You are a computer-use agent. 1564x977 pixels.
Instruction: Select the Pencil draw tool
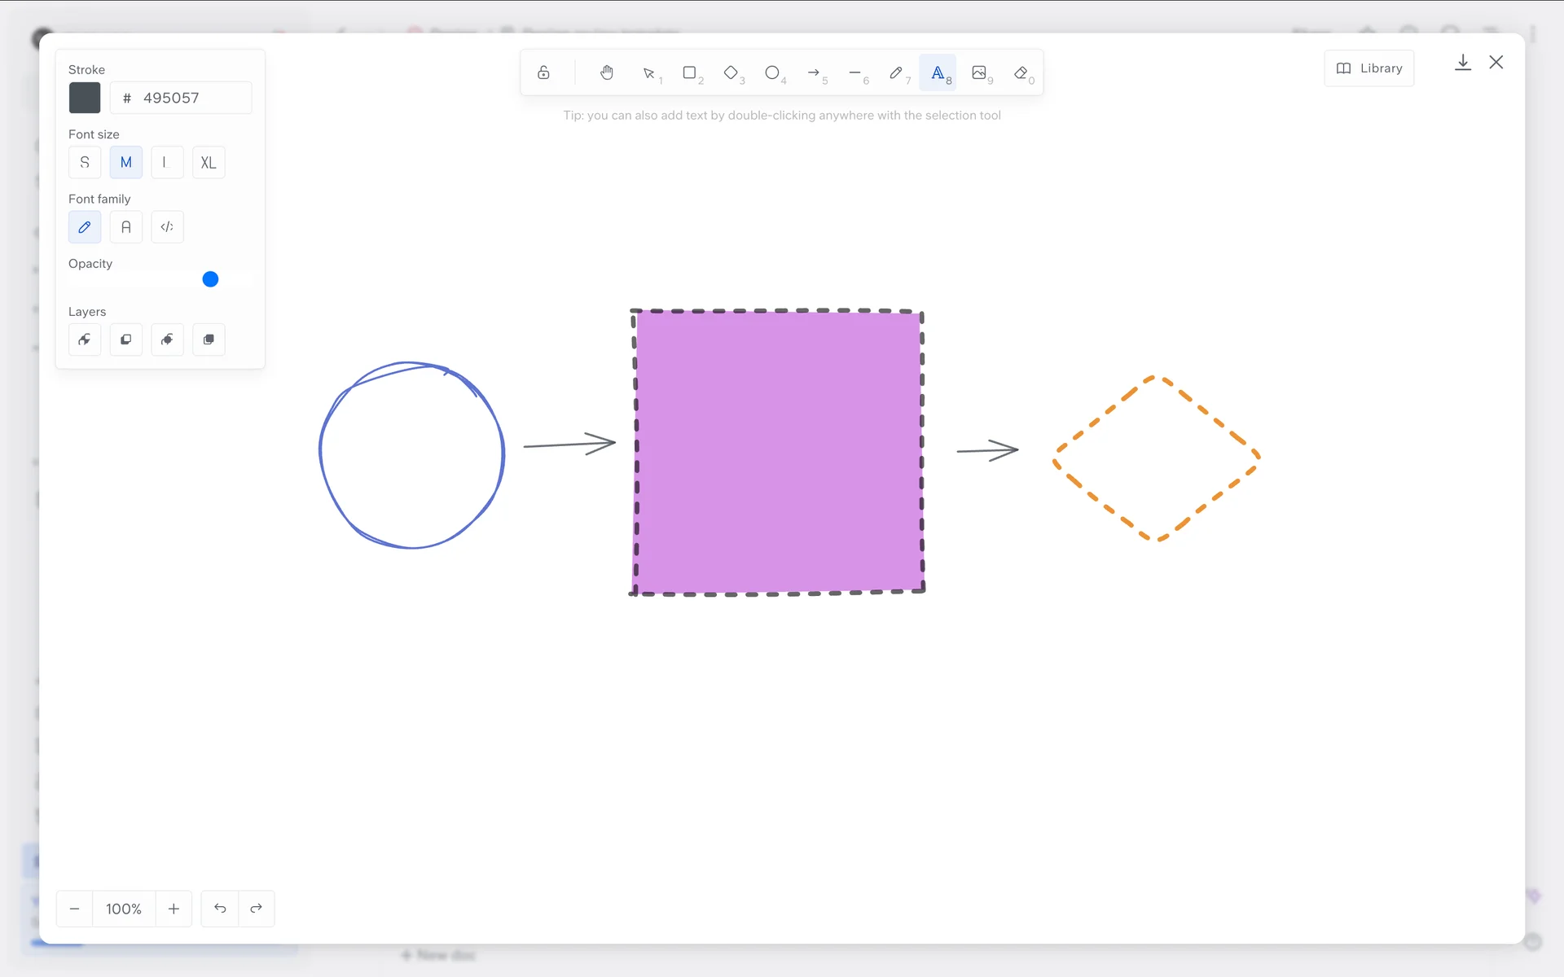(x=896, y=73)
